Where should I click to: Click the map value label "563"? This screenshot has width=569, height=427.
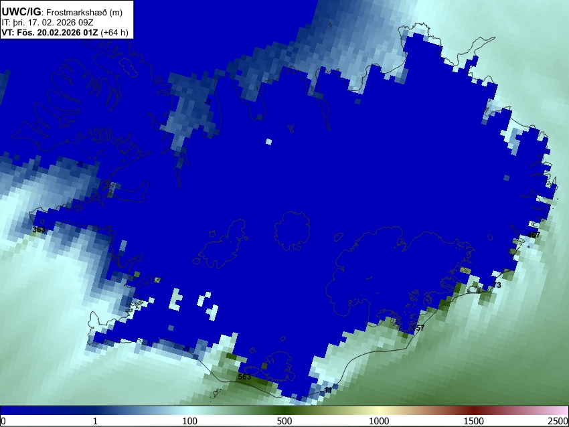coord(244,377)
